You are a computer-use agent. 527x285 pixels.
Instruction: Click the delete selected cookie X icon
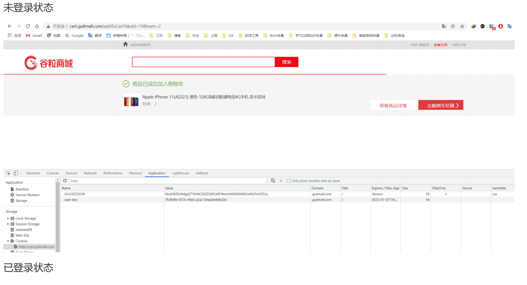(281, 181)
